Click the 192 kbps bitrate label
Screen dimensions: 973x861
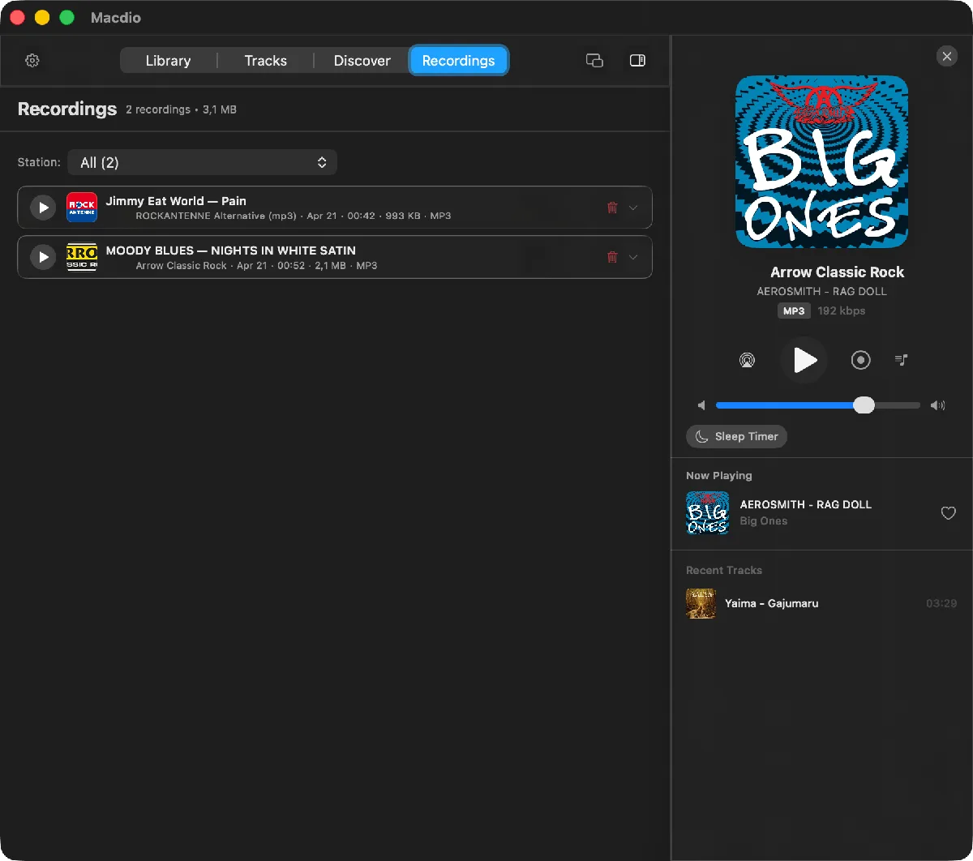click(x=841, y=311)
